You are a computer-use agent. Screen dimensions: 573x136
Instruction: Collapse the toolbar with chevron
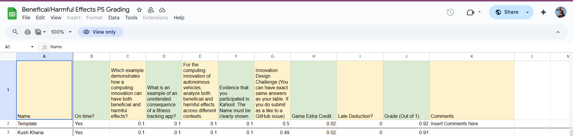pos(558,32)
